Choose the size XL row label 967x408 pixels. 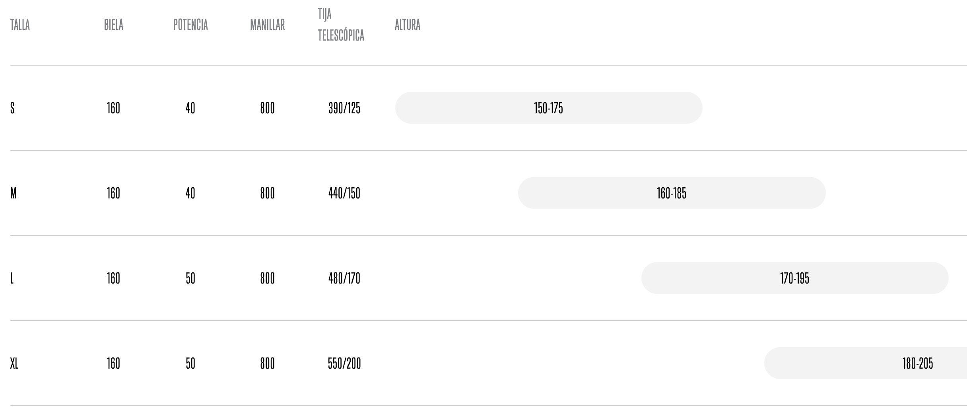(x=14, y=363)
